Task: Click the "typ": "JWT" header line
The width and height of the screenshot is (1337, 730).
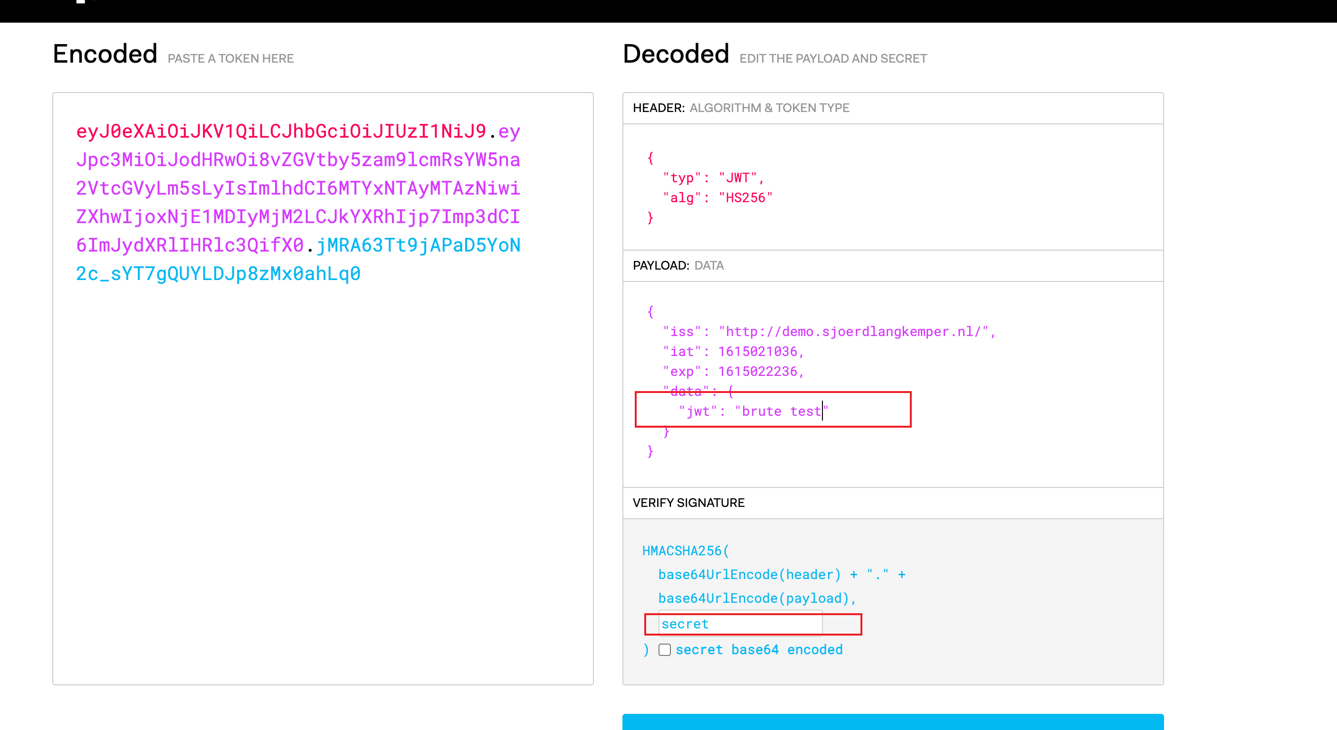Action: [712, 178]
